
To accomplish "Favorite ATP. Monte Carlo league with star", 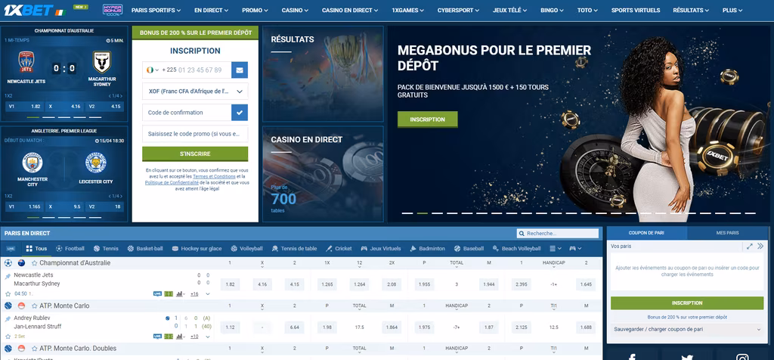I will tap(35, 306).
